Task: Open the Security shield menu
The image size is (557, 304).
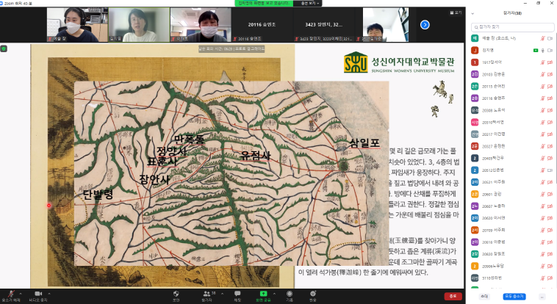Action: point(176,295)
